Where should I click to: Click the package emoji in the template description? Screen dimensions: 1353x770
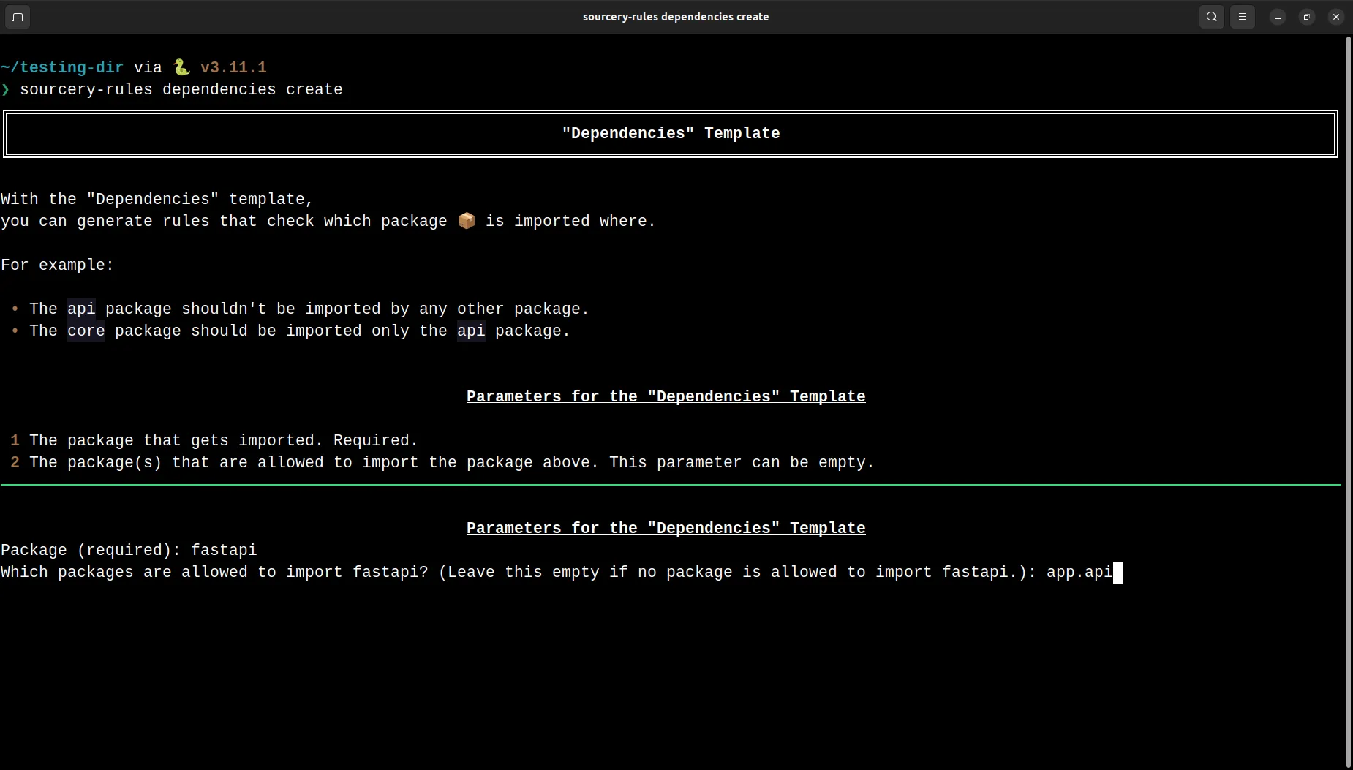click(466, 221)
